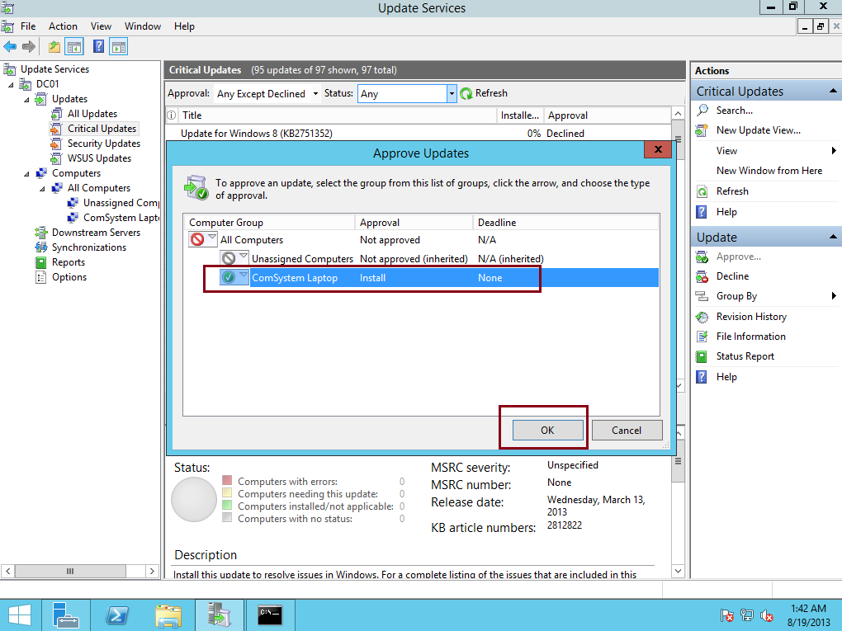
Task: Open Server Manager from the taskbar
Action: click(x=66, y=615)
